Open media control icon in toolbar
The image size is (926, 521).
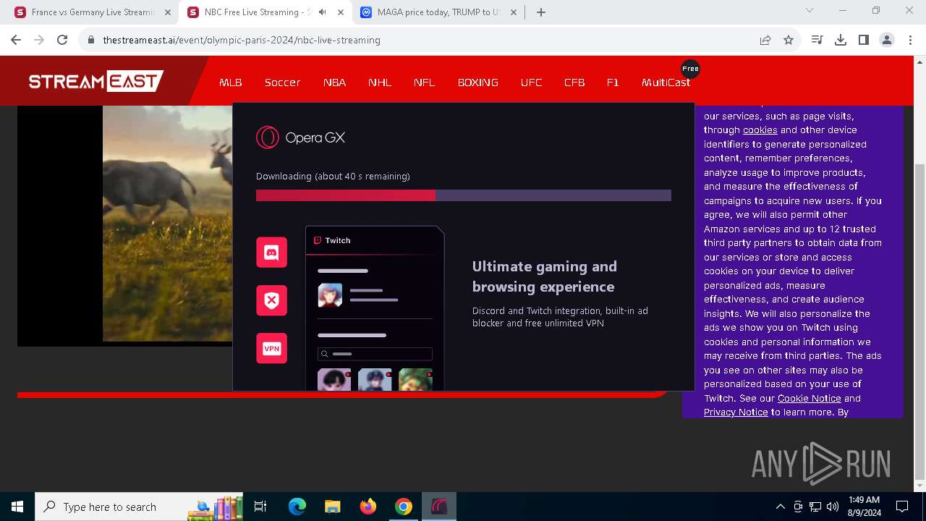(x=817, y=40)
